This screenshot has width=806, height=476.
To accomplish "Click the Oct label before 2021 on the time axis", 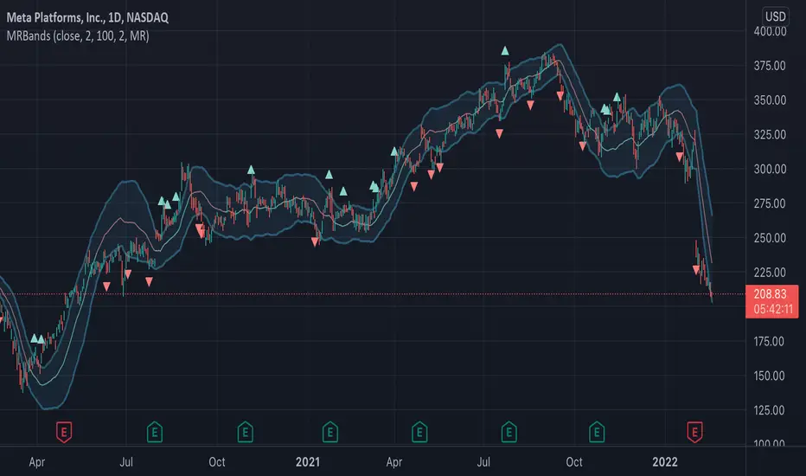I will 217,462.
